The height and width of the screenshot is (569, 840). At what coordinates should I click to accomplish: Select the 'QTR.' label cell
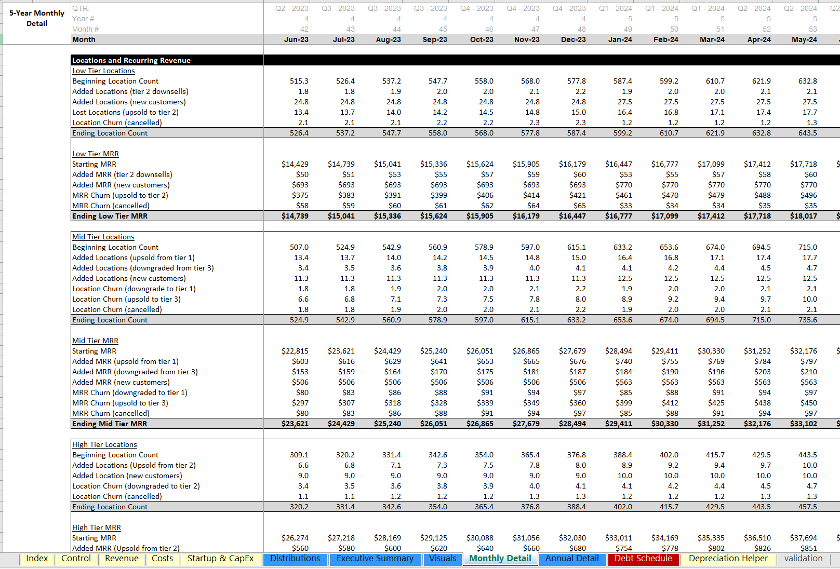click(81, 8)
